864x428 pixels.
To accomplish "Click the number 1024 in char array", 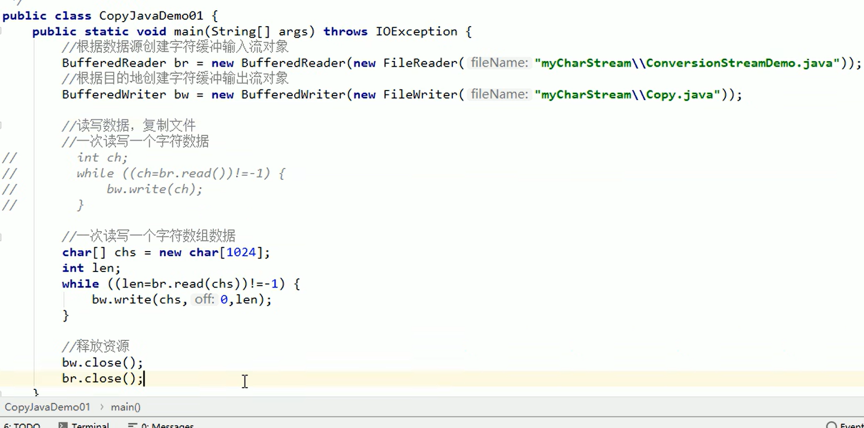I will 241,253.
